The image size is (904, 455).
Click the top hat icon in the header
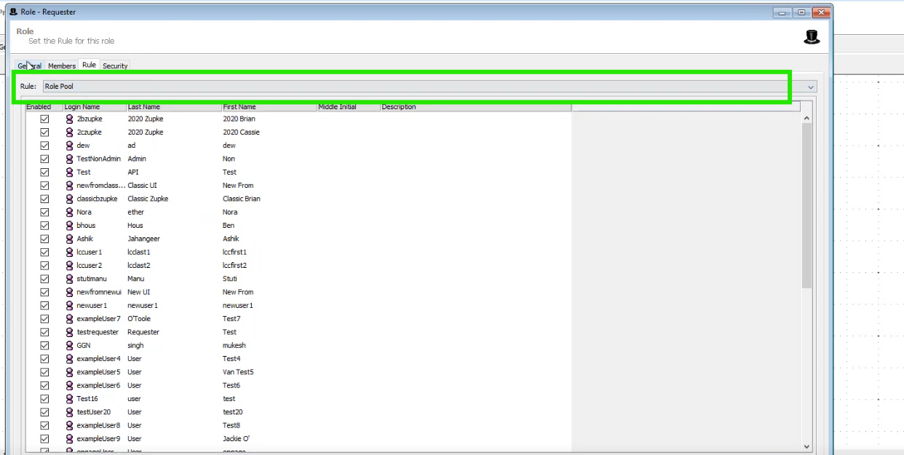click(x=812, y=36)
